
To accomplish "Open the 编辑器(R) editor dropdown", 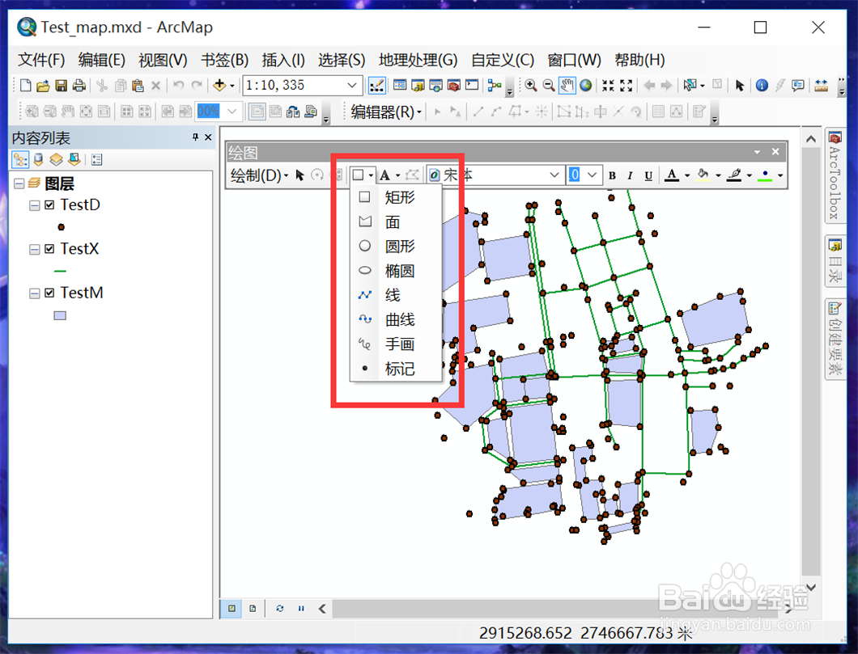I will pos(386,112).
